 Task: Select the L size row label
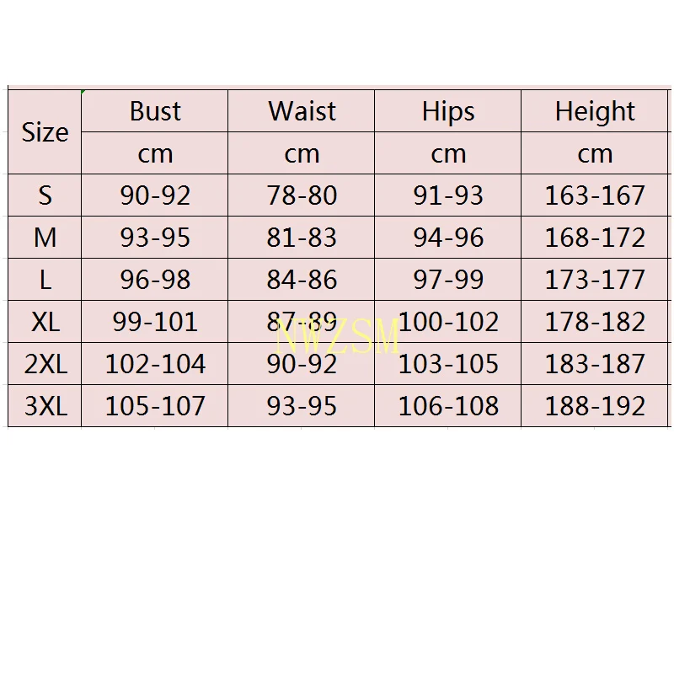pyautogui.click(x=45, y=280)
